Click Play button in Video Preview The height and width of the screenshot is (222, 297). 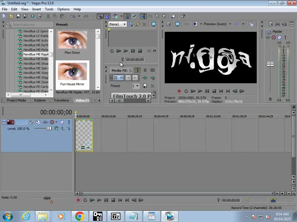coord(200,91)
